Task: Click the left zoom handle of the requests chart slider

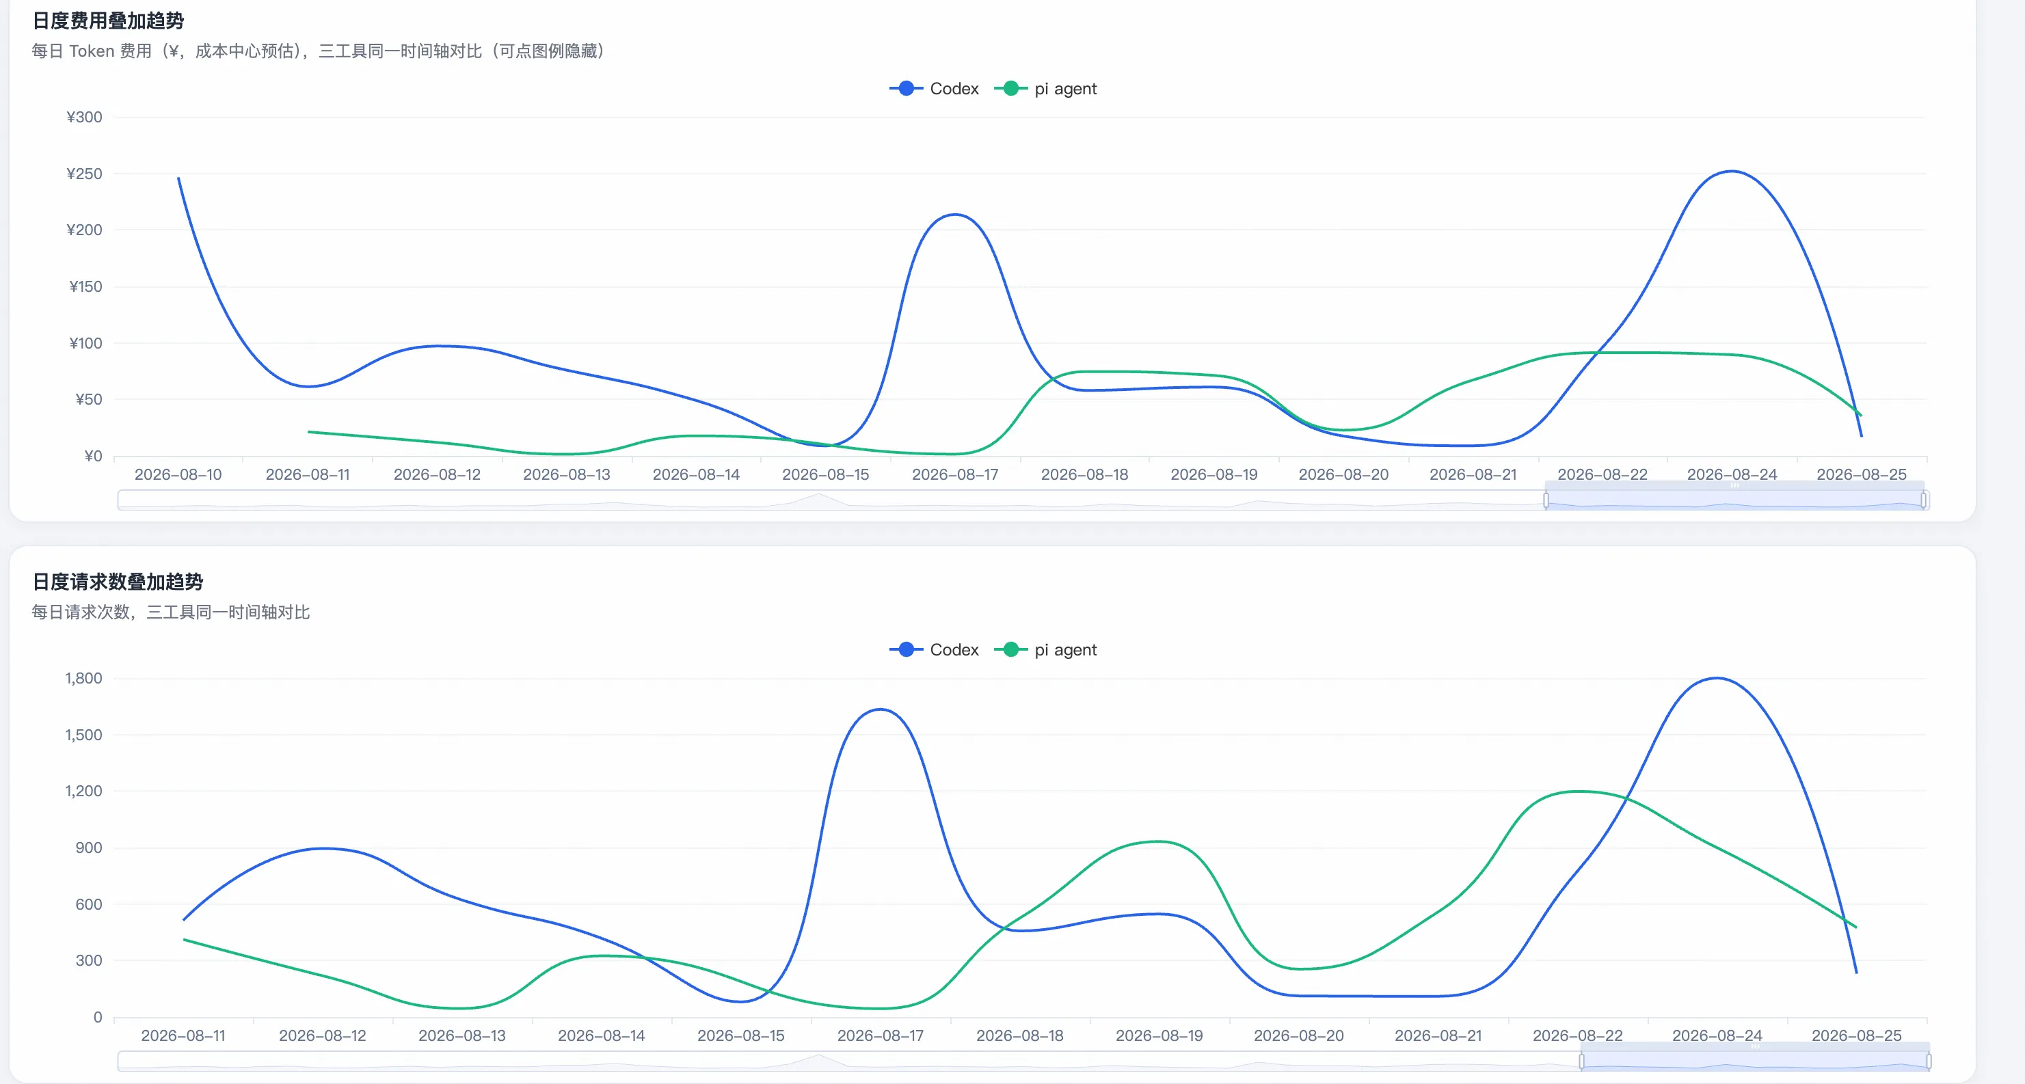Action: pos(1581,1061)
